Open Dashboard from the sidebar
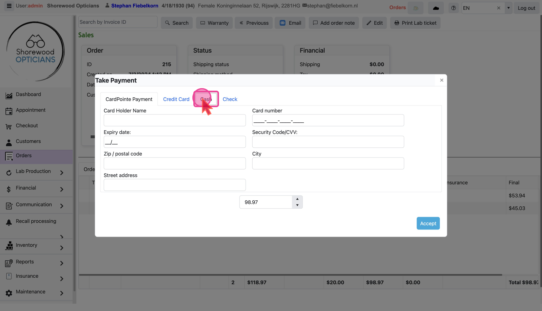542x311 pixels. click(28, 94)
